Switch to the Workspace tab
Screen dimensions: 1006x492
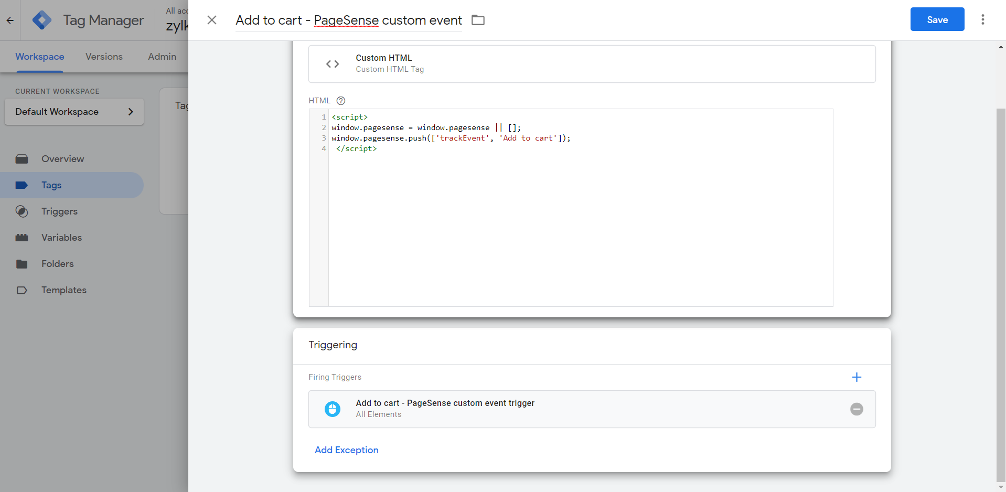(40, 57)
